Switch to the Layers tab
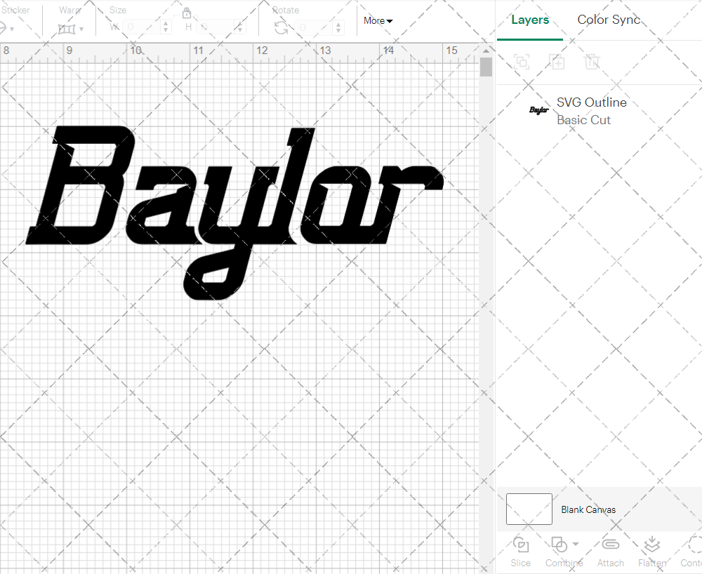 click(530, 20)
